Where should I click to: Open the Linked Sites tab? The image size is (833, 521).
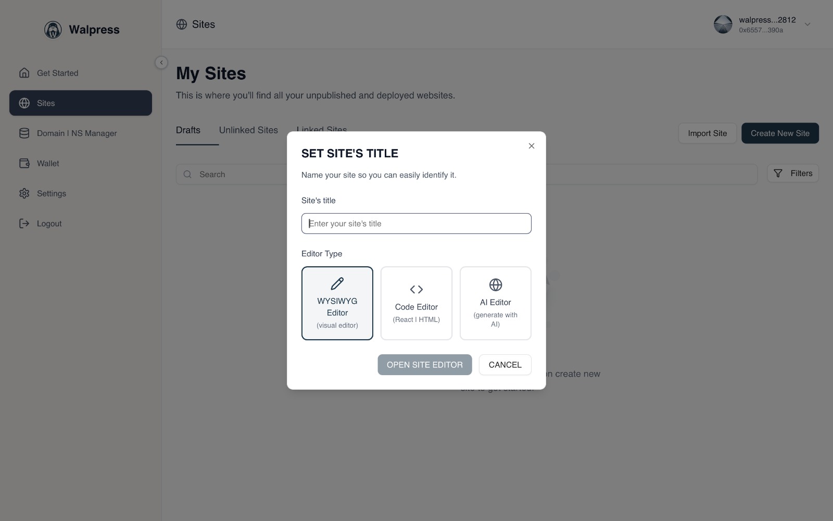(x=322, y=130)
